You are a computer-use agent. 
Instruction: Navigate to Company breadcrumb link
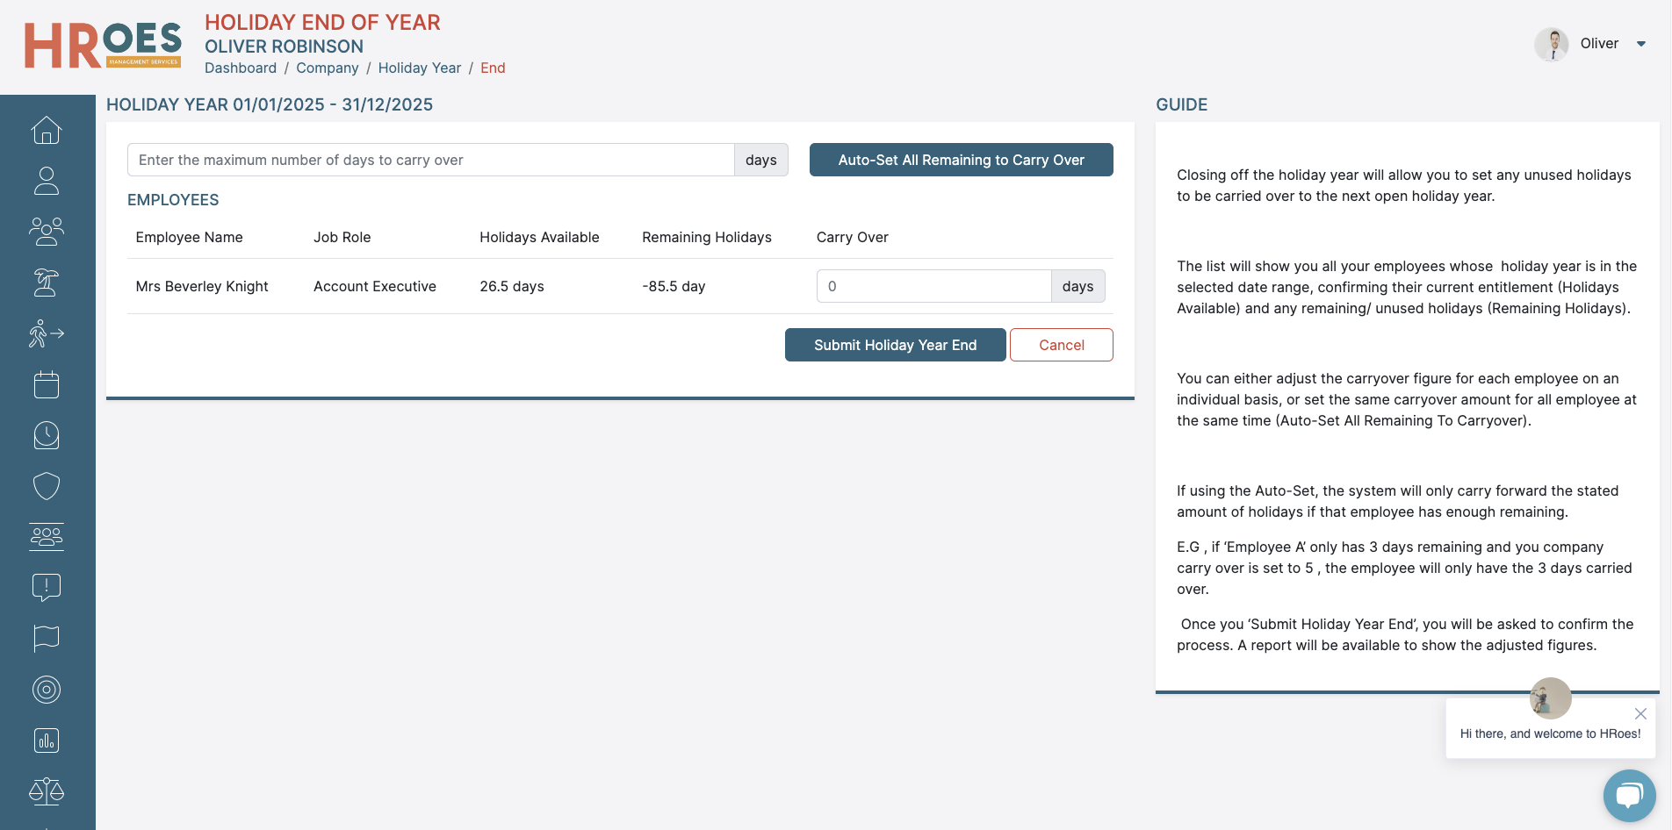[x=327, y=68]
